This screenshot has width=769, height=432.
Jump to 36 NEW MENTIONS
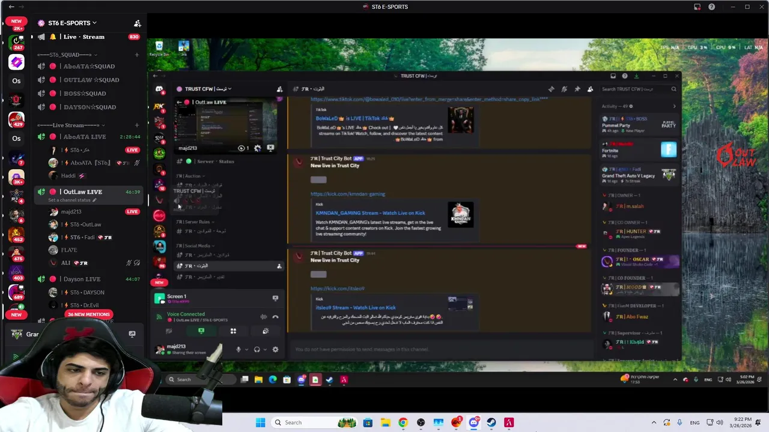click(89, 314)
